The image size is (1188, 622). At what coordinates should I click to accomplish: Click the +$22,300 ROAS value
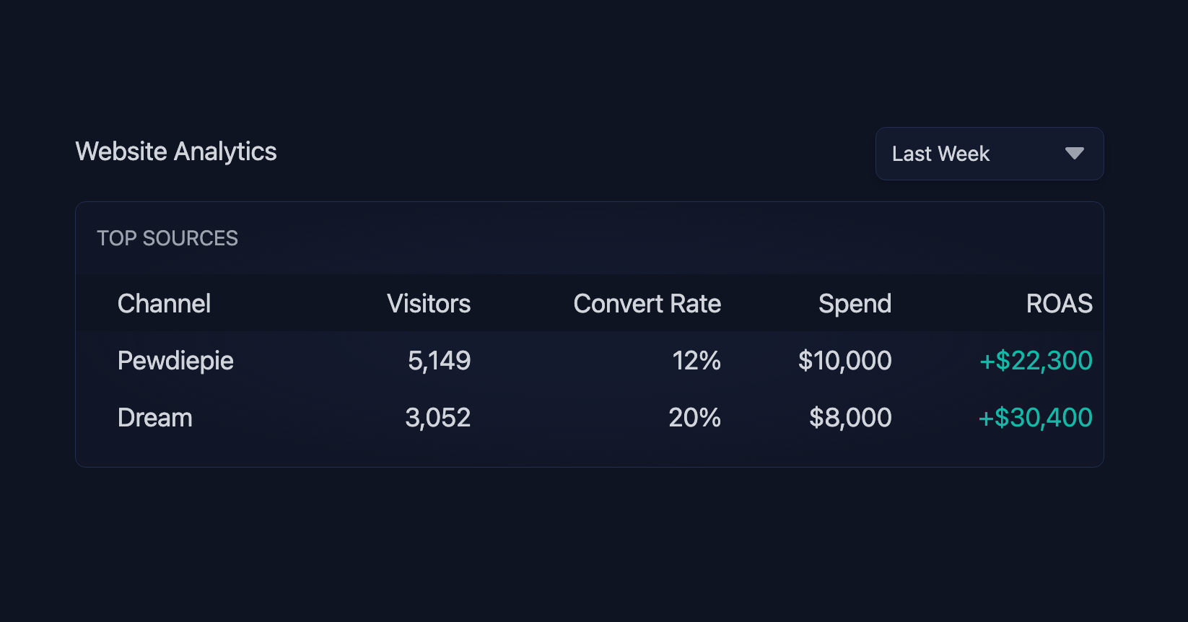pyautogui.click(x=1036, y=361)
